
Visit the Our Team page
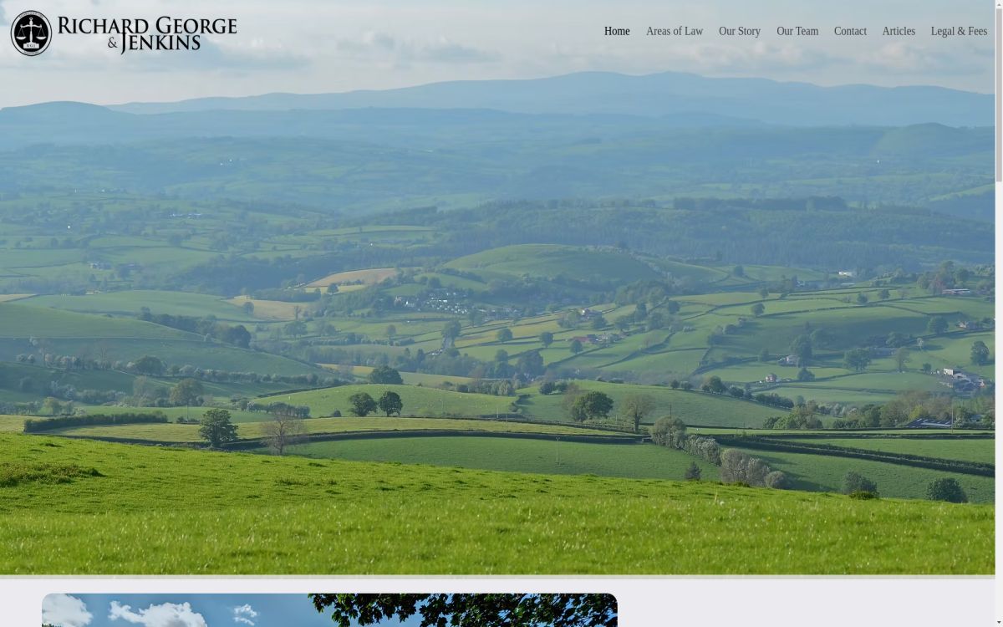[x=797, y=31]
